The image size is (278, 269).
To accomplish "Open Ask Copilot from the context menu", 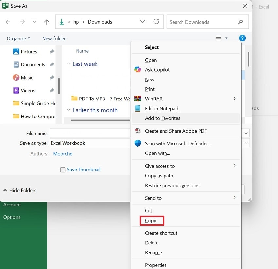I will click(137, 70).
